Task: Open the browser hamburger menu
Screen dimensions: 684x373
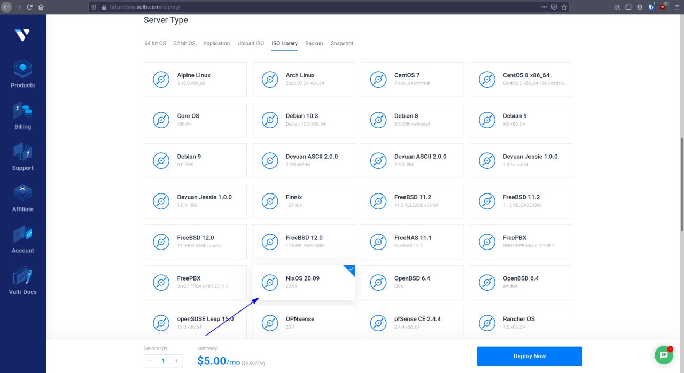Action: click(677, 7)
